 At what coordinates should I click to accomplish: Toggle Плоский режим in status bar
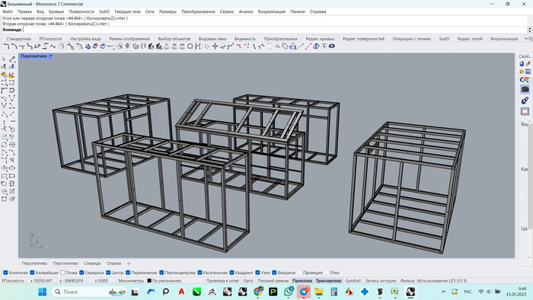(x=273, y=281)
